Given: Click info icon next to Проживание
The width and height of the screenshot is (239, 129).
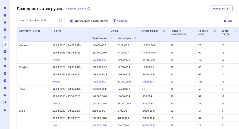Looking at the screenshot, I should tap(110, 38).
